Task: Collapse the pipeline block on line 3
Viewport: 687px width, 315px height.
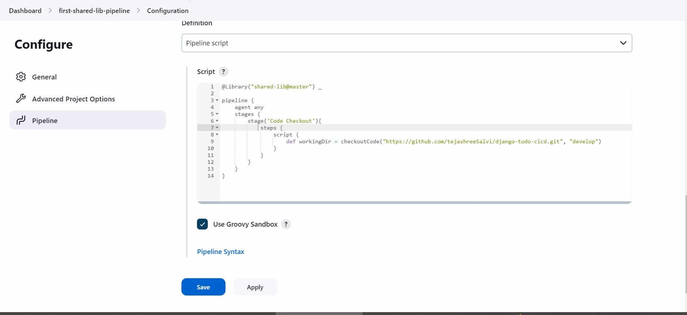Action: (x=217, y=100)
